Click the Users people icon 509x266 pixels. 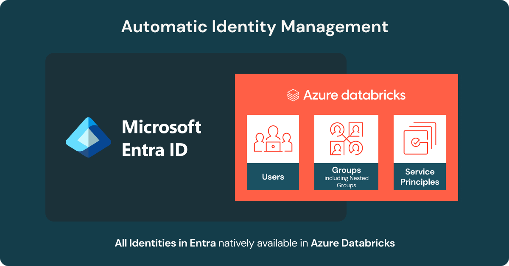273,138
